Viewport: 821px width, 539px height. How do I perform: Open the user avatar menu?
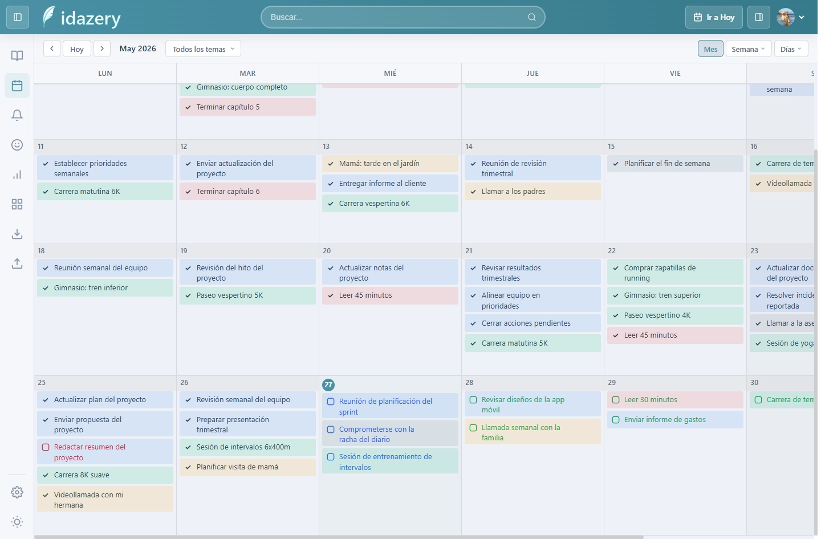point(791,17)
